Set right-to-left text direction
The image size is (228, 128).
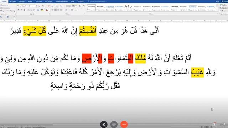point(76,6)
